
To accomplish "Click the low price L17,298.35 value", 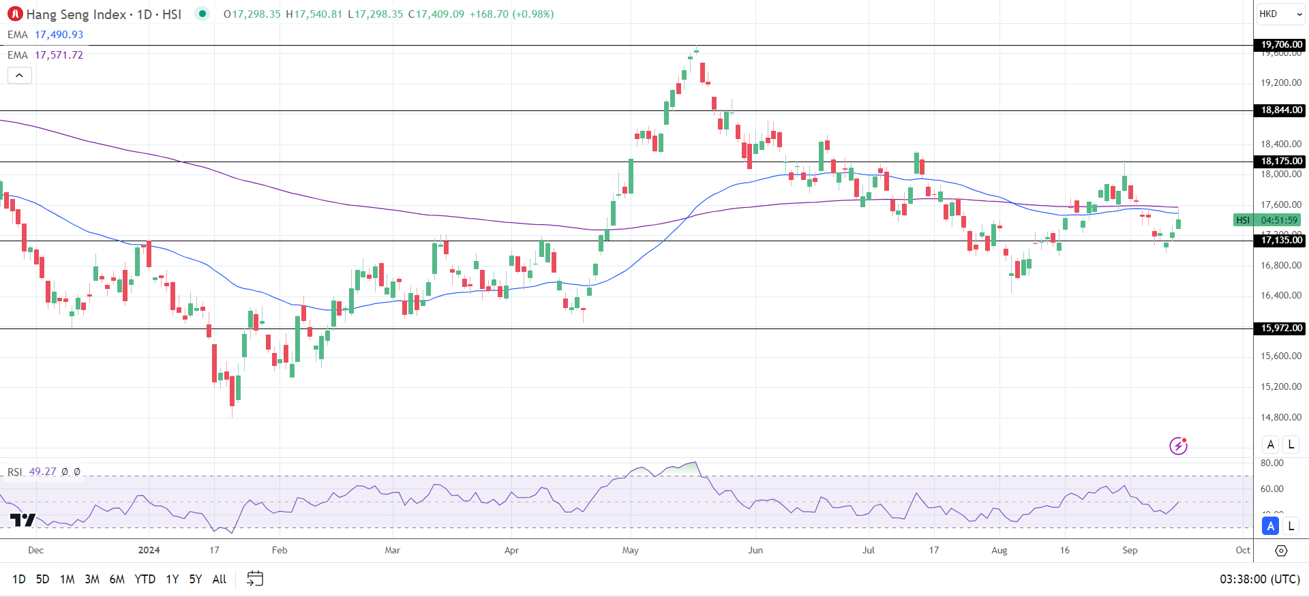I will pyautogui.click(x=375, y=14).
